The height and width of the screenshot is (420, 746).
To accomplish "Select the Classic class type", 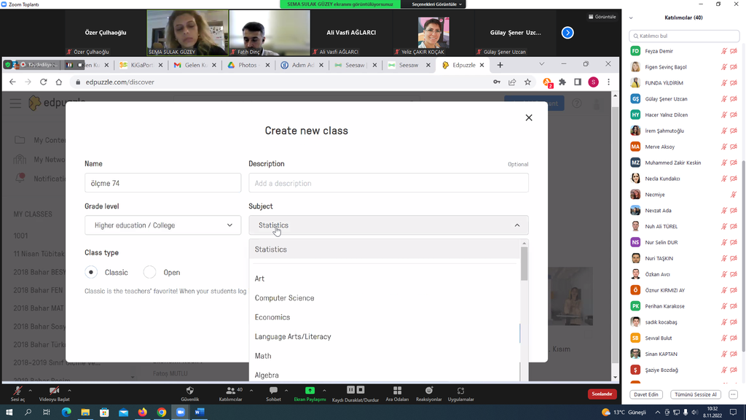I will pyautogui.click(x=91, y=273).
